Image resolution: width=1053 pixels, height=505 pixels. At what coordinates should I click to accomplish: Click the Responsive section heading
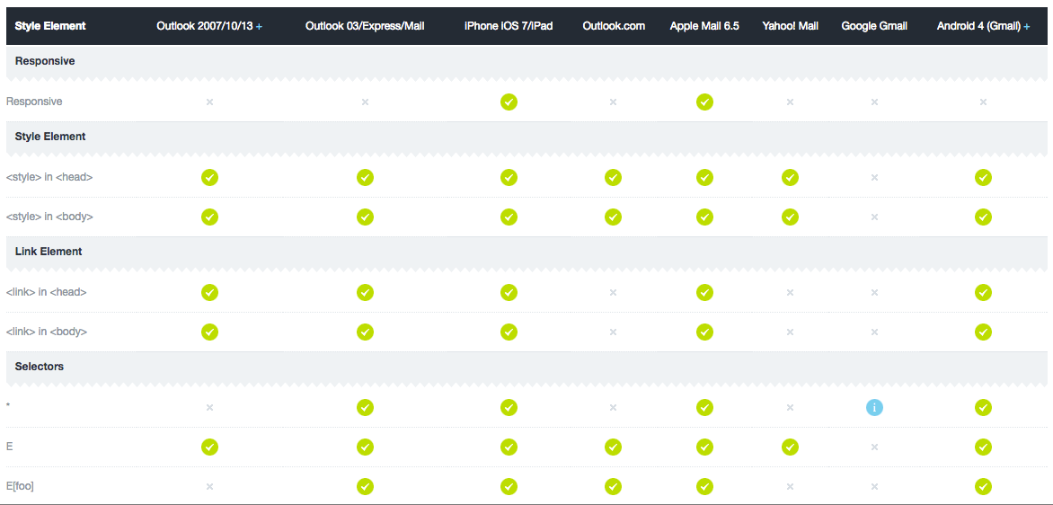[x=44, y=61]
